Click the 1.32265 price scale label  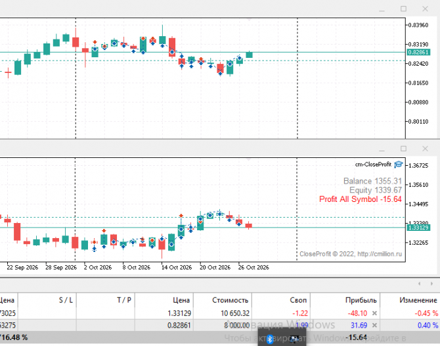coord(418,243)
